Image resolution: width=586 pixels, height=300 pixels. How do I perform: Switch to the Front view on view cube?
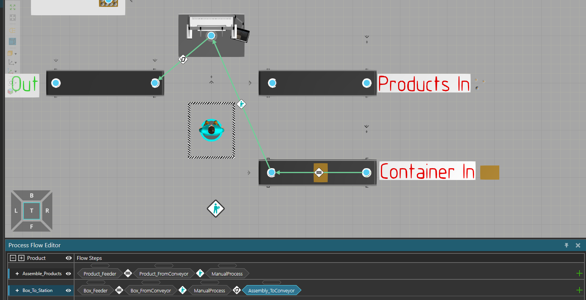(32, 227)
